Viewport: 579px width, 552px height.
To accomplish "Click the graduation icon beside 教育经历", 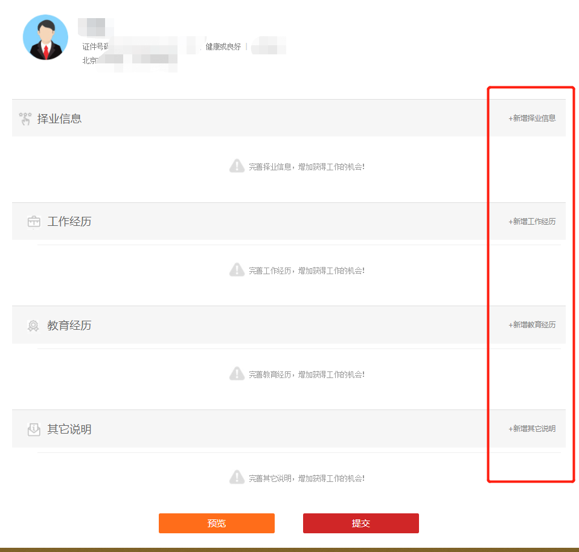I will click(x=34, y=325).
